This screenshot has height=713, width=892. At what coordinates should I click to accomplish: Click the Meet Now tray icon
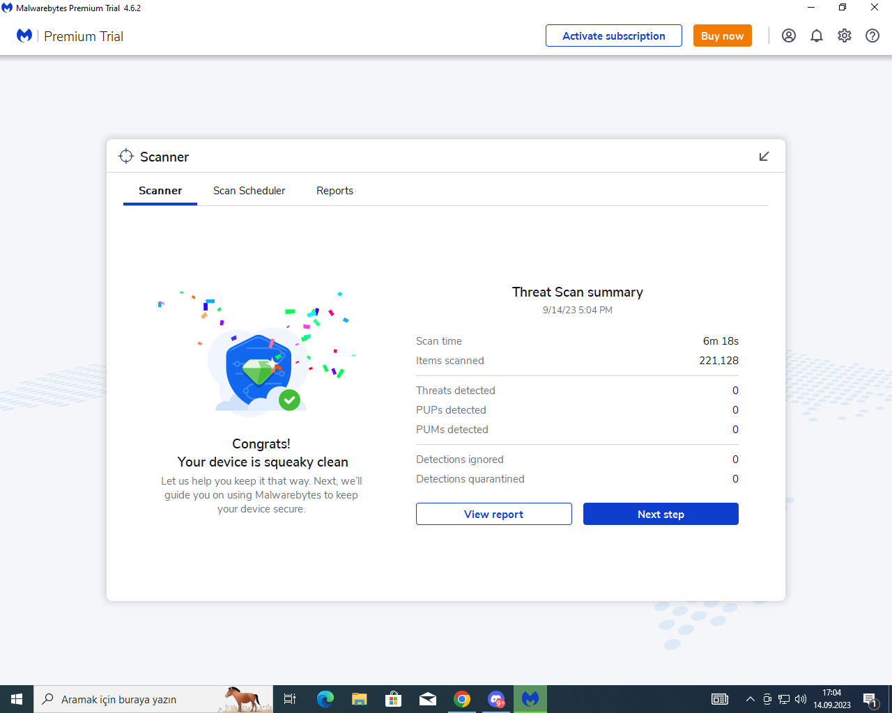pyautogui.click(x=767, y=699)
